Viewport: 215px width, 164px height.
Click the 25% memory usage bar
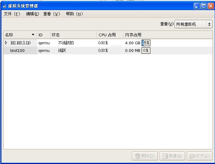point(146,43)
